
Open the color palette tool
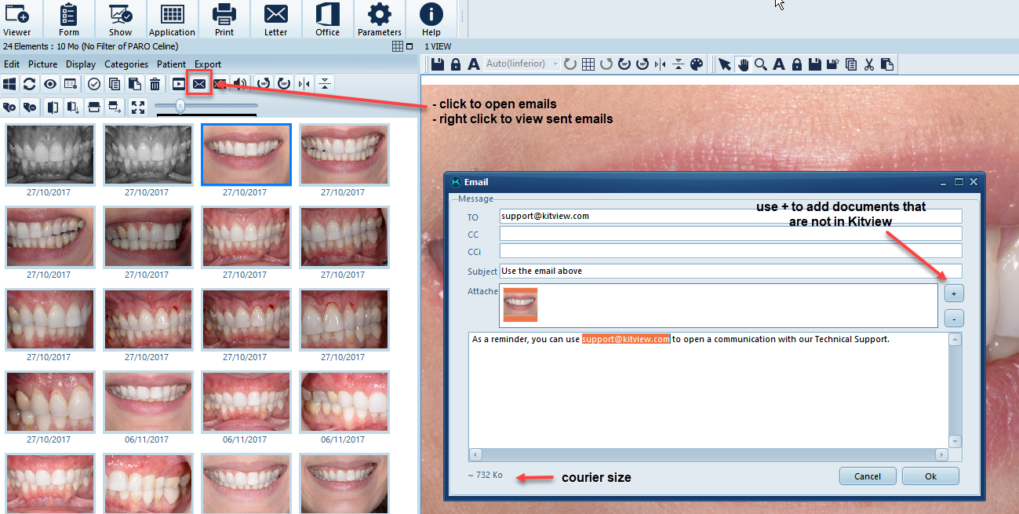697,64
